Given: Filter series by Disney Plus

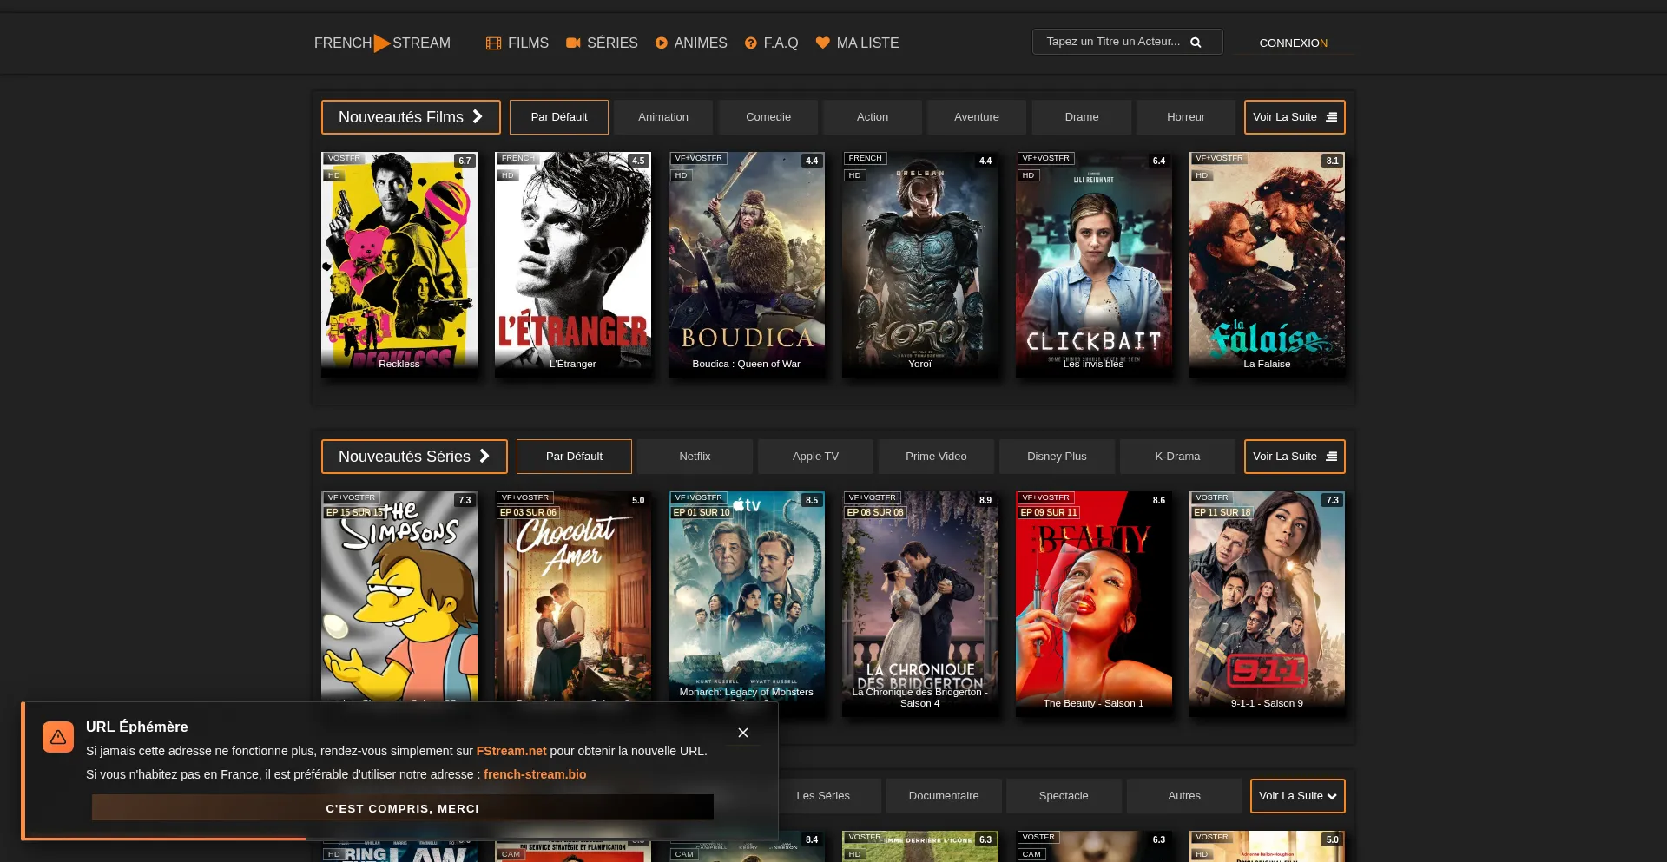Looking at the screenshot, I should 1057,457.
